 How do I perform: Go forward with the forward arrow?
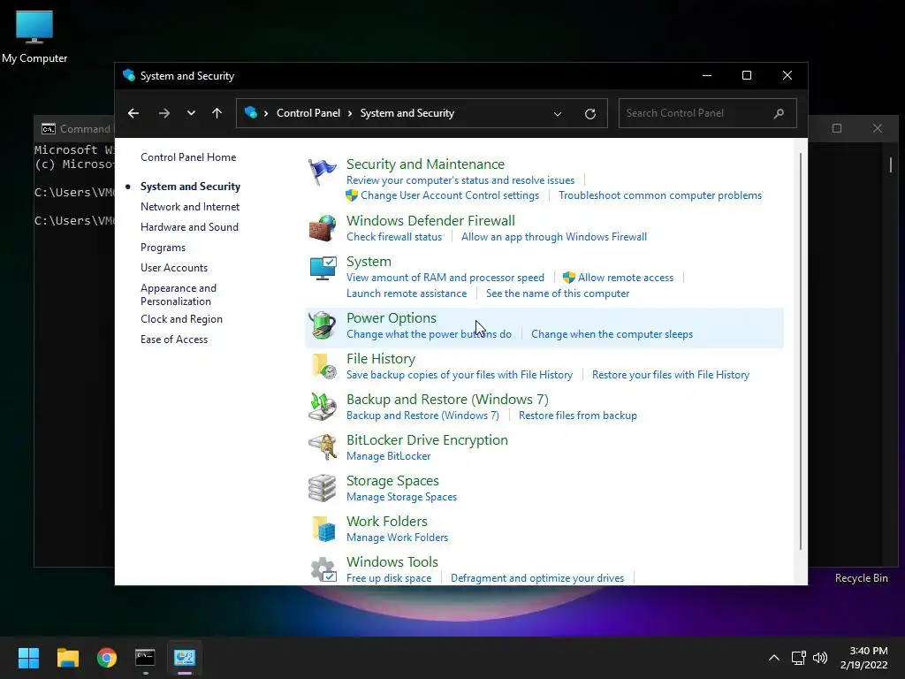164,113
